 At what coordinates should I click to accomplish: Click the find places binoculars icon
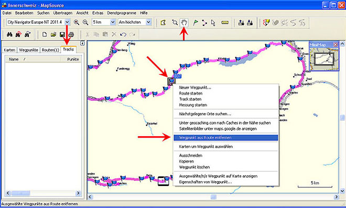coord(9,35)
